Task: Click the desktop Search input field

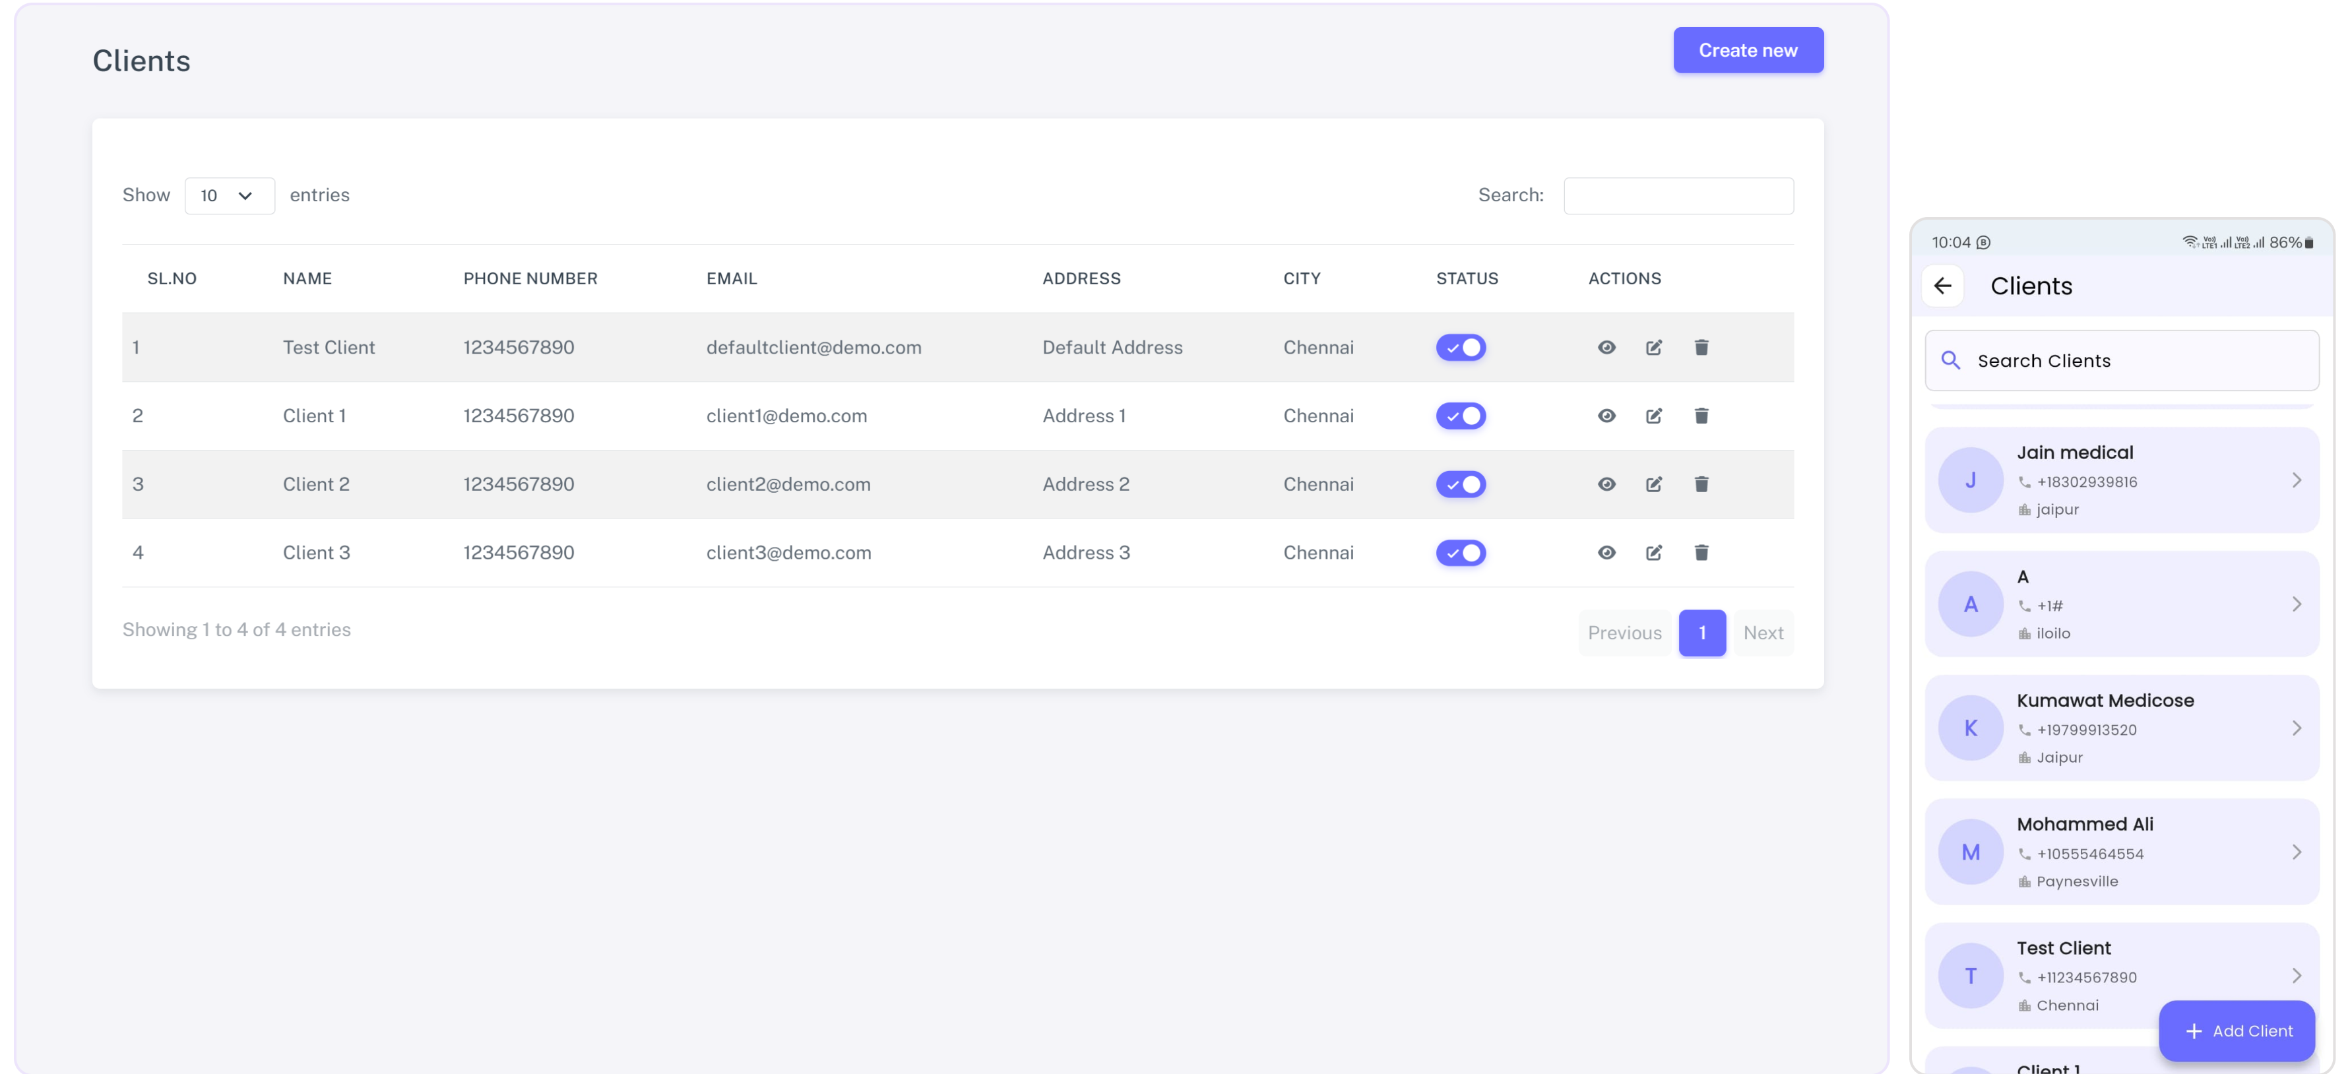Action: coord(1678,195)
